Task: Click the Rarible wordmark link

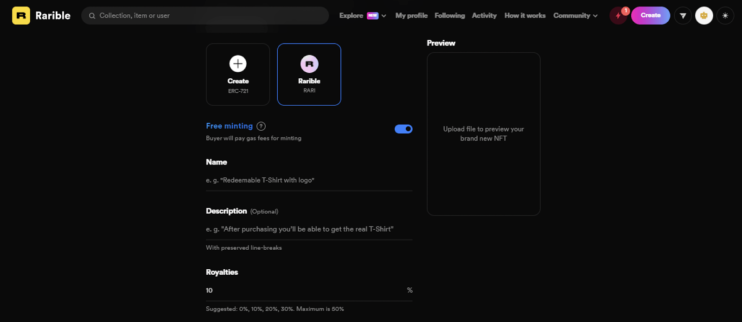Action: coord(53,16)
